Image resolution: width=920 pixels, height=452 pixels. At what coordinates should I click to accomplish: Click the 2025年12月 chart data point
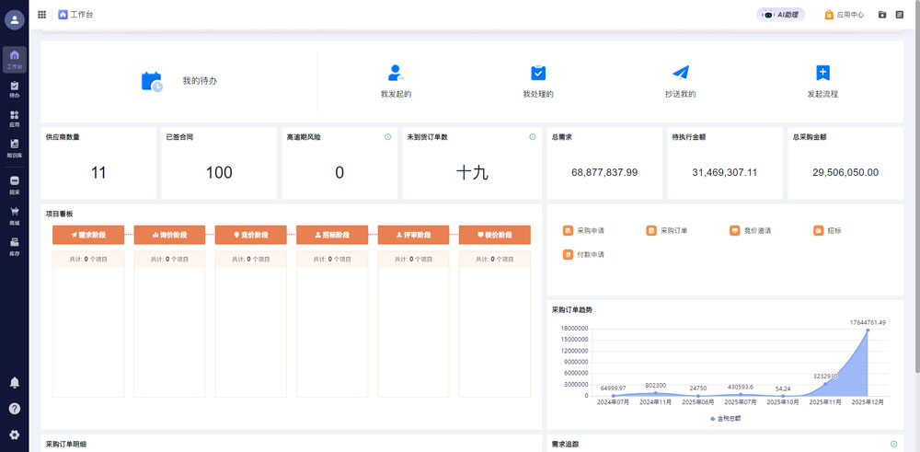[x=868, y=330]
